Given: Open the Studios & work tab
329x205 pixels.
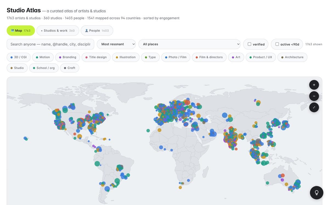Looking at the screenshot, I should click(x=58, y=31).
